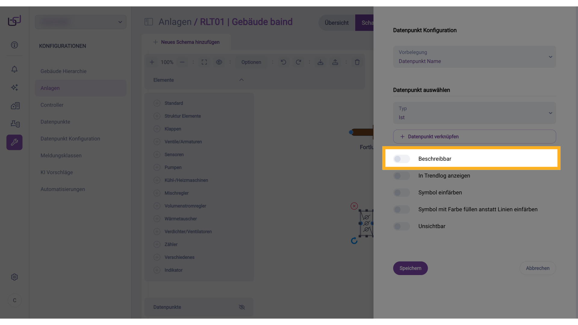Turn on the Unsichtbar switch
Screen dimensions: 578x325
point(401,226)
